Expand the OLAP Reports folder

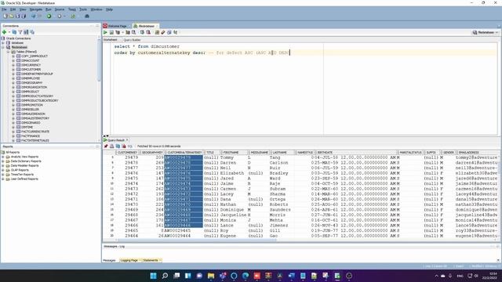(x=3, y=170)
